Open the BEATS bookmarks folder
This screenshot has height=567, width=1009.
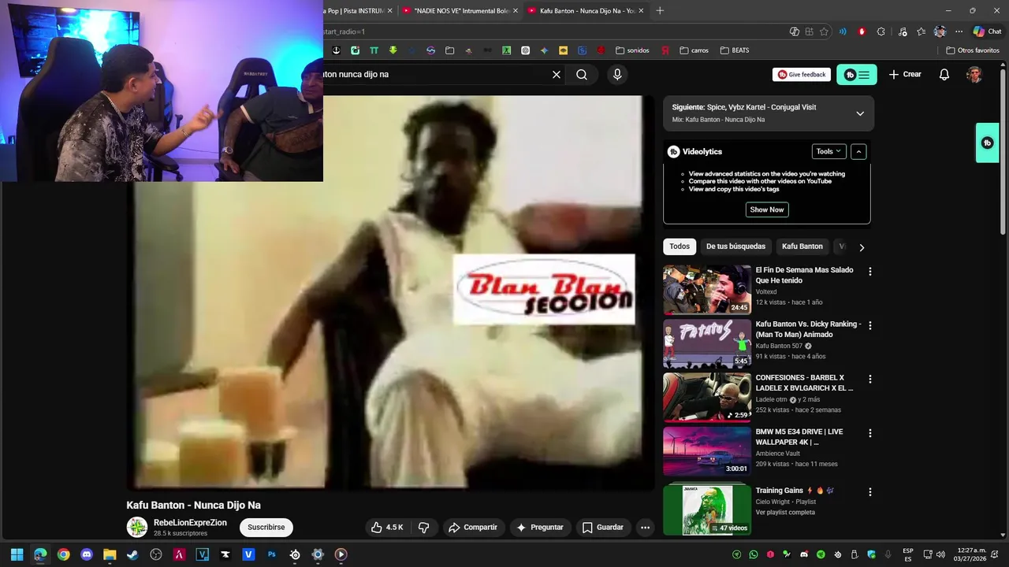coord(735,50)
